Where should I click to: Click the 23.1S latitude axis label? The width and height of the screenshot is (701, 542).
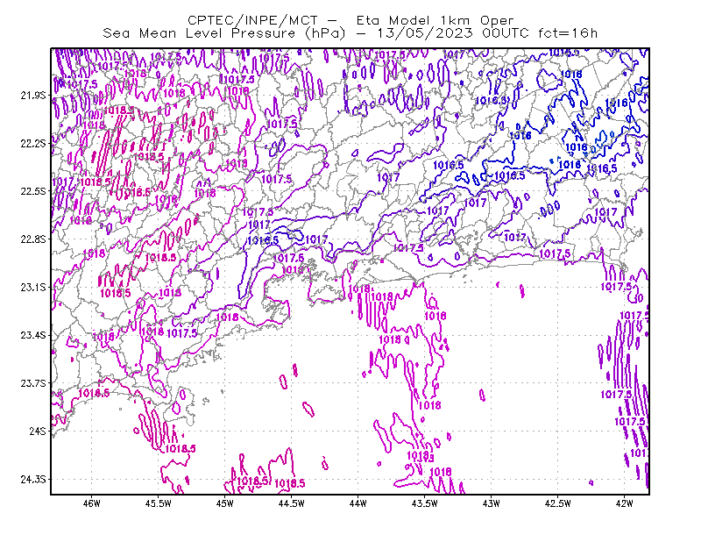[33, 287]
